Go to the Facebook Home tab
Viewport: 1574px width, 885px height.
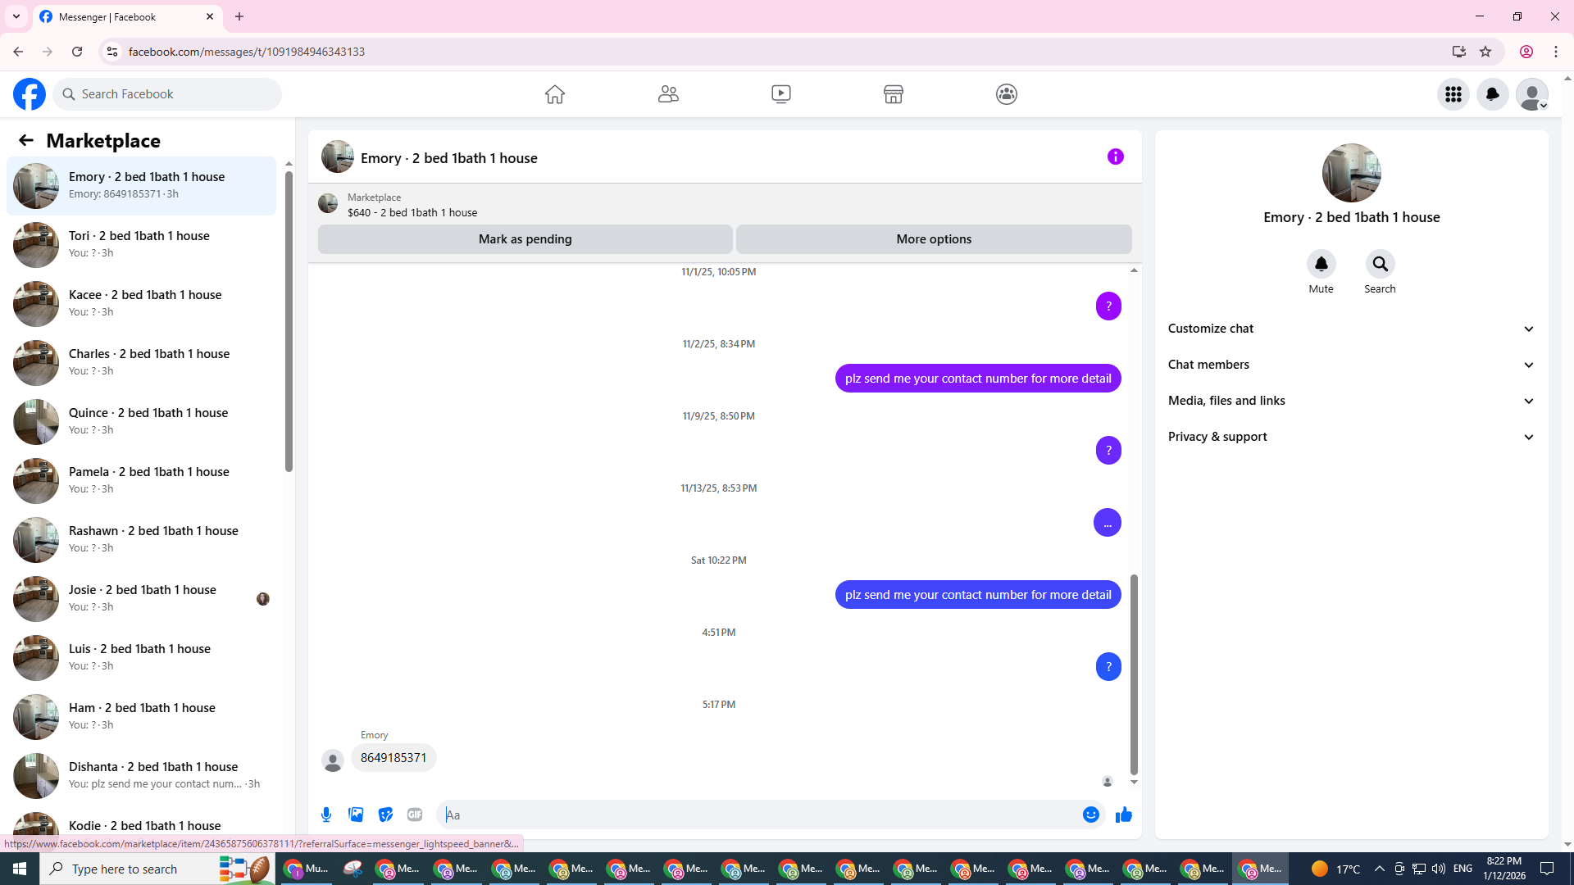555,94
